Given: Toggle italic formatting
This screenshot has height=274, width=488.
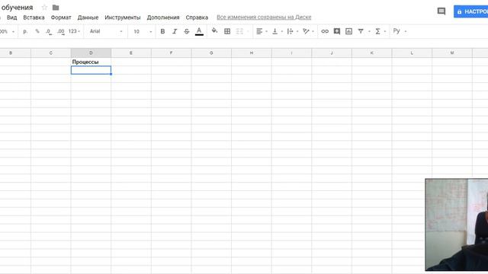Looking at the screenshot, I should point(175,31).
